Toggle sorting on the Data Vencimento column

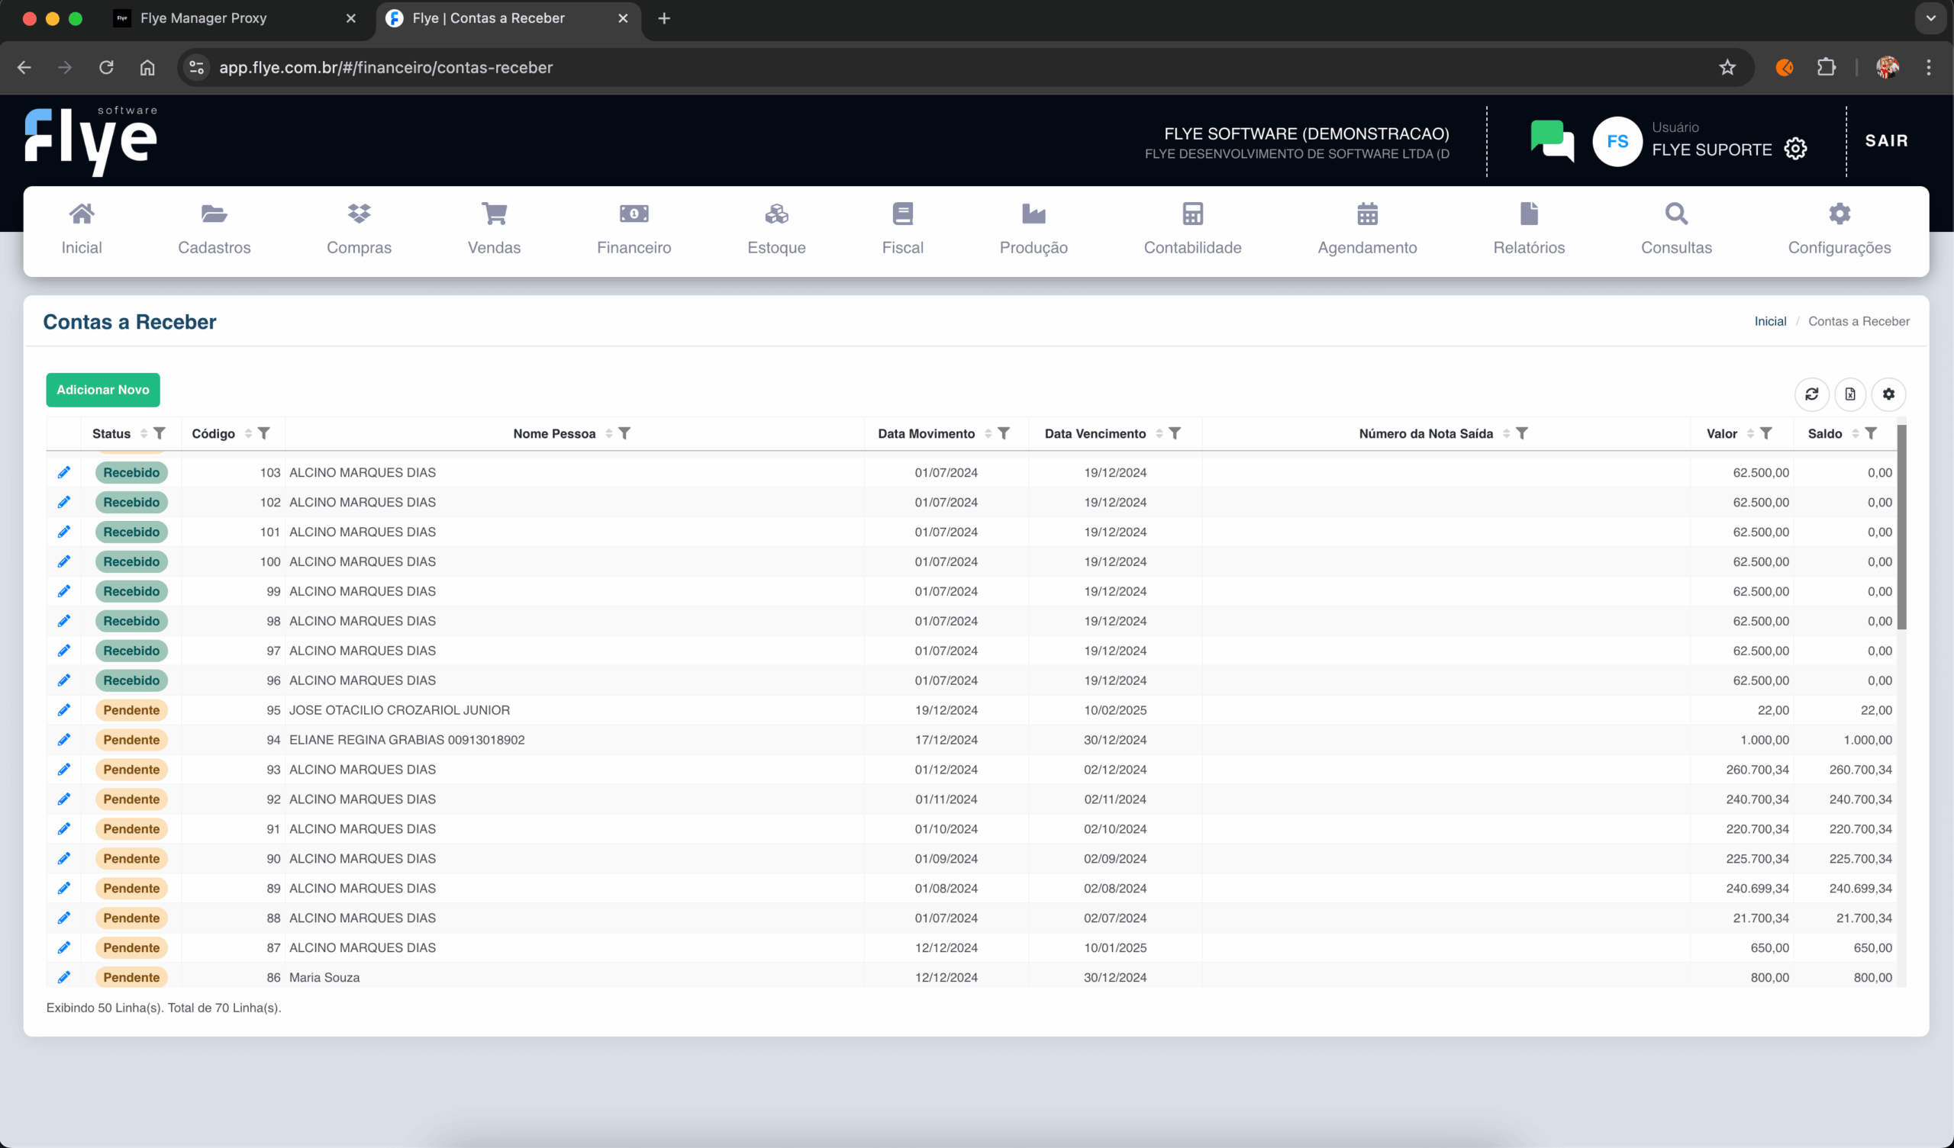(1159, 433)
